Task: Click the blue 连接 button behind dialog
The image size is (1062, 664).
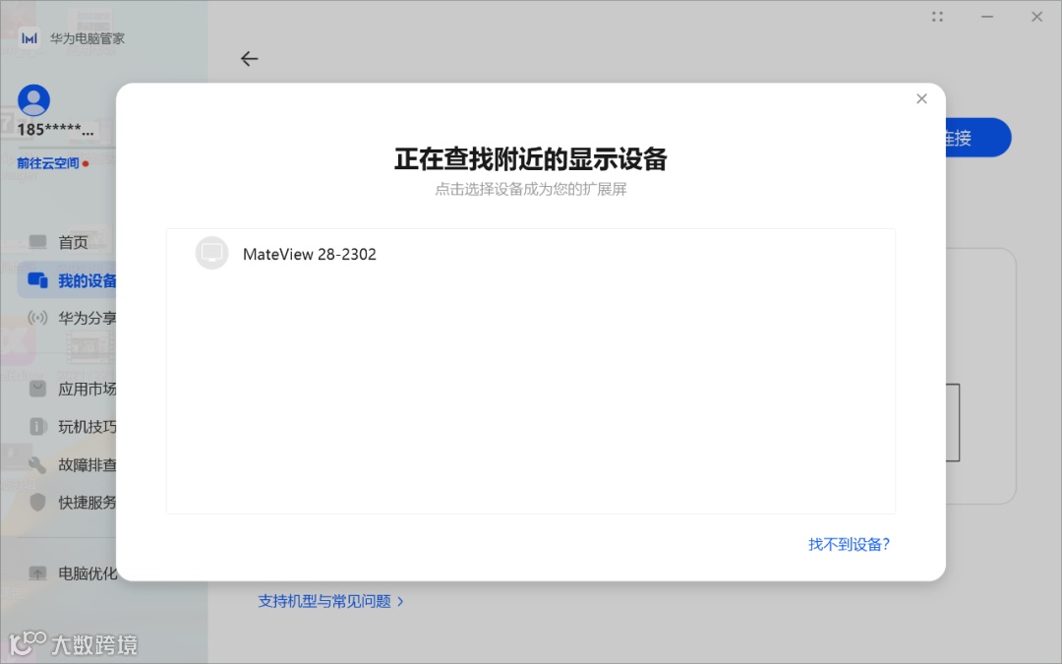Action: [978, 138]
